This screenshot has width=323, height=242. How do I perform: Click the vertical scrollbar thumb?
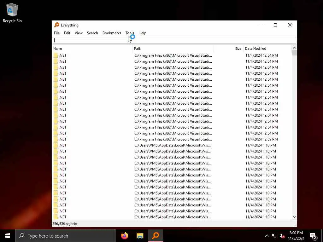point(294,53)
